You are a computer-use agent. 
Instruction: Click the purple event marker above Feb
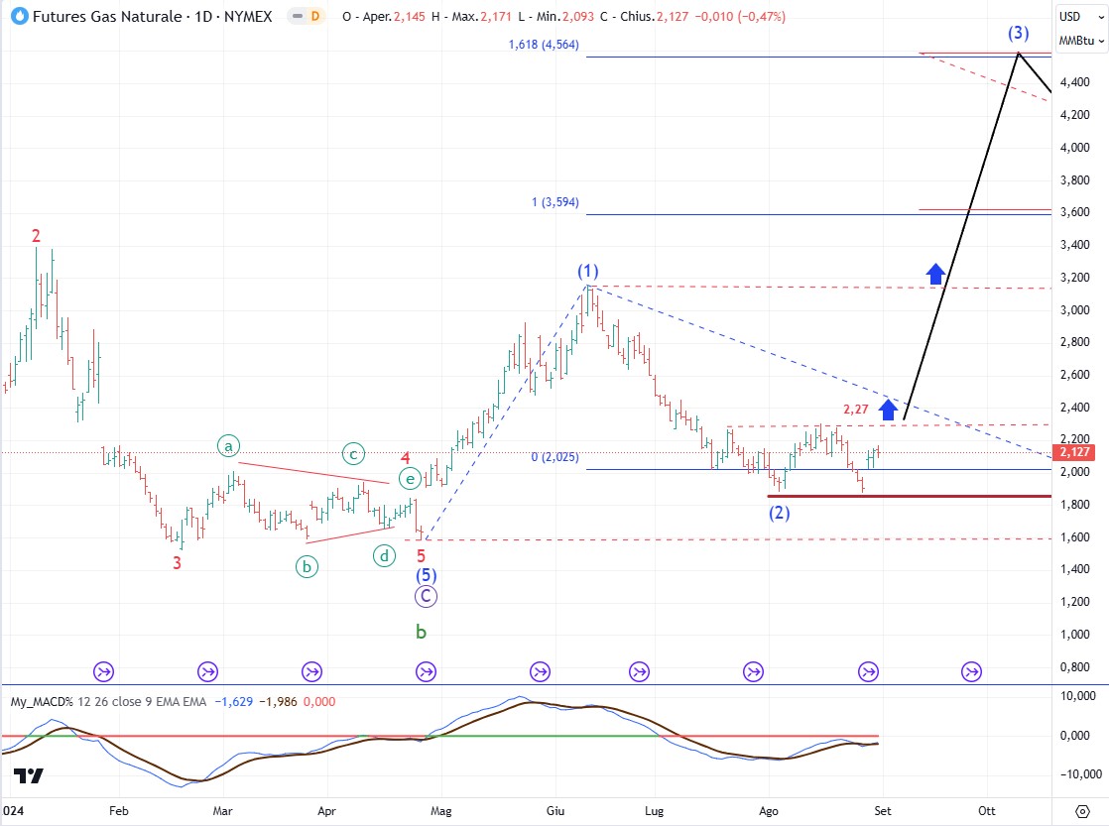coord(103,671)
